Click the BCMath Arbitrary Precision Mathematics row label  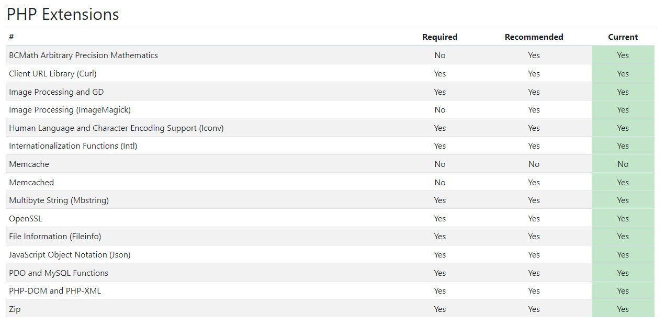pyautogui.click(x=83, y=55)
